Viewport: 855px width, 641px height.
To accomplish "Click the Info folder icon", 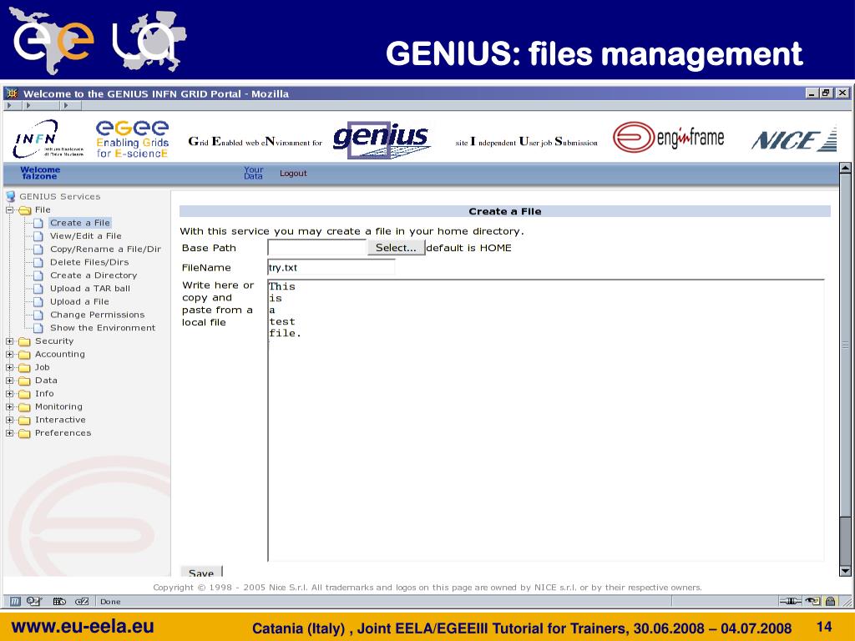I will 24,394.
